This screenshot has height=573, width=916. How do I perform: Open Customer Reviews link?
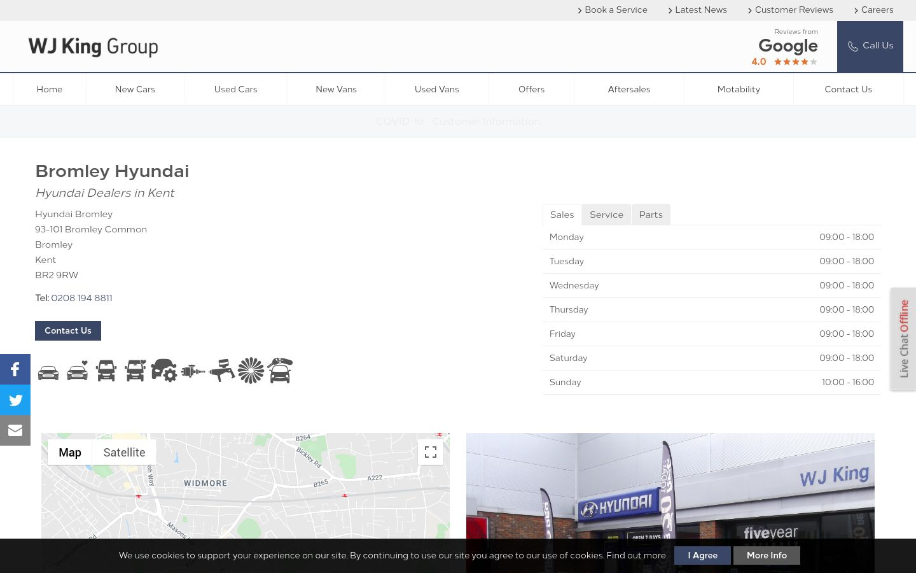click(790, 10)
